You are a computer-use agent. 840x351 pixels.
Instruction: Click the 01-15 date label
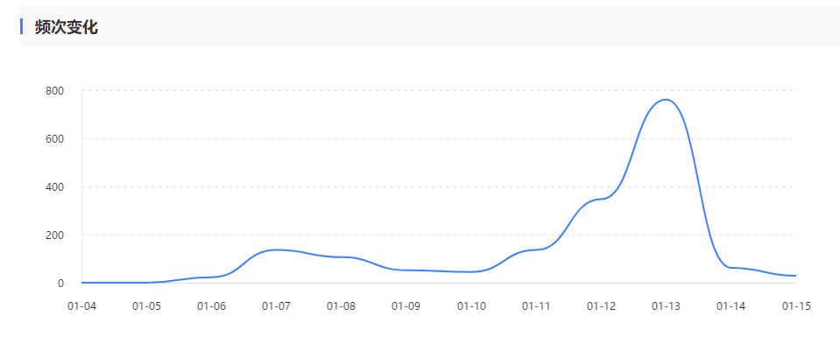tap(795, 306)
